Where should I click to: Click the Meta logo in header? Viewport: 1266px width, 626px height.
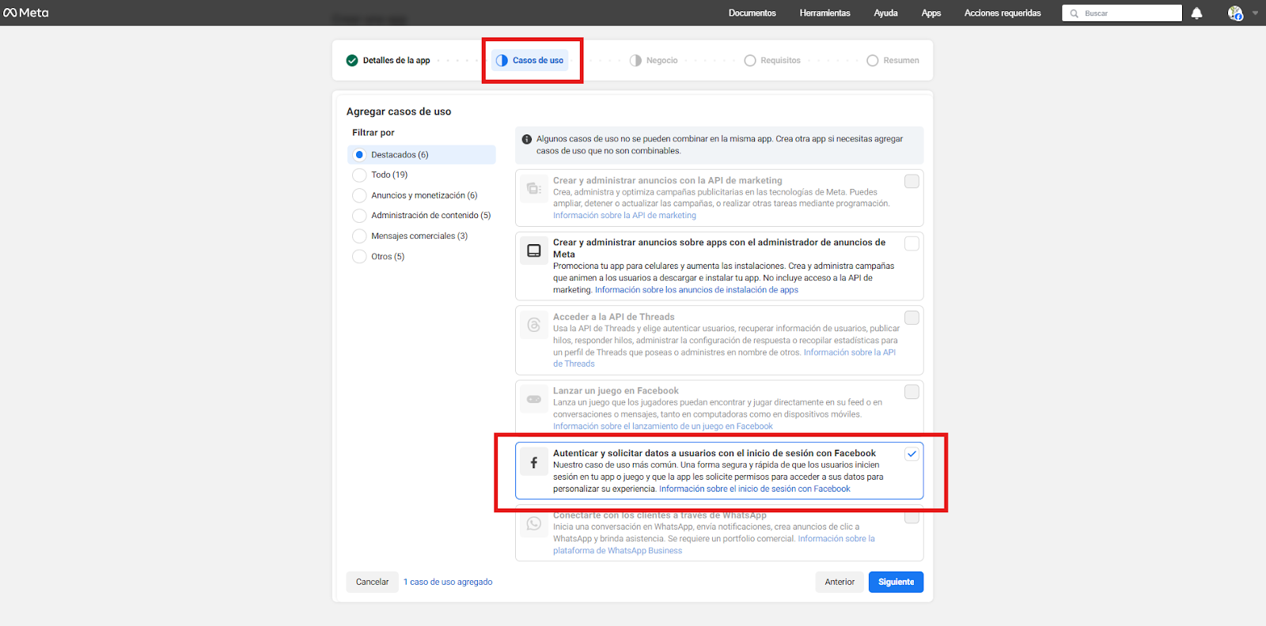pos(26,13)
